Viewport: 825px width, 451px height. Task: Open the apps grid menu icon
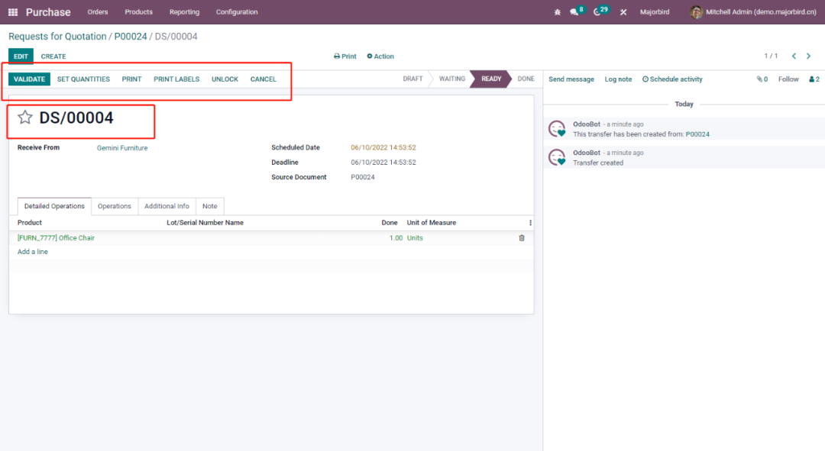pos(13,12)
